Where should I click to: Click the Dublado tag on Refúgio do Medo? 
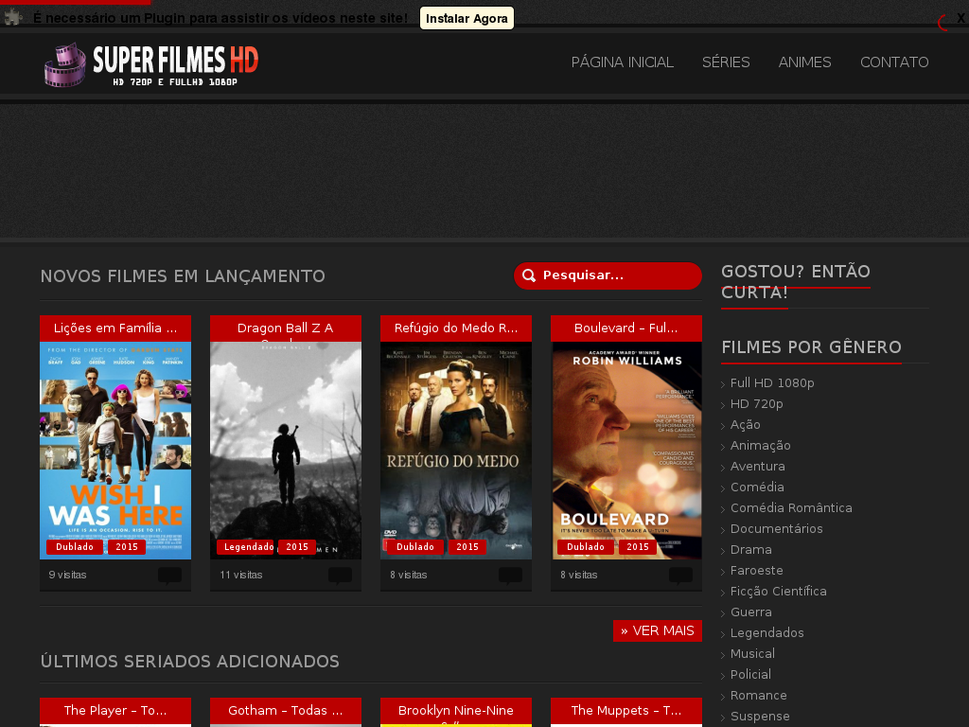click(414, 547)
